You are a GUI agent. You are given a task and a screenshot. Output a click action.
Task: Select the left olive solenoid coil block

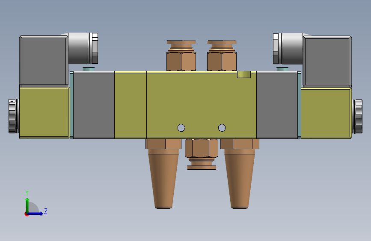(44, 113)
